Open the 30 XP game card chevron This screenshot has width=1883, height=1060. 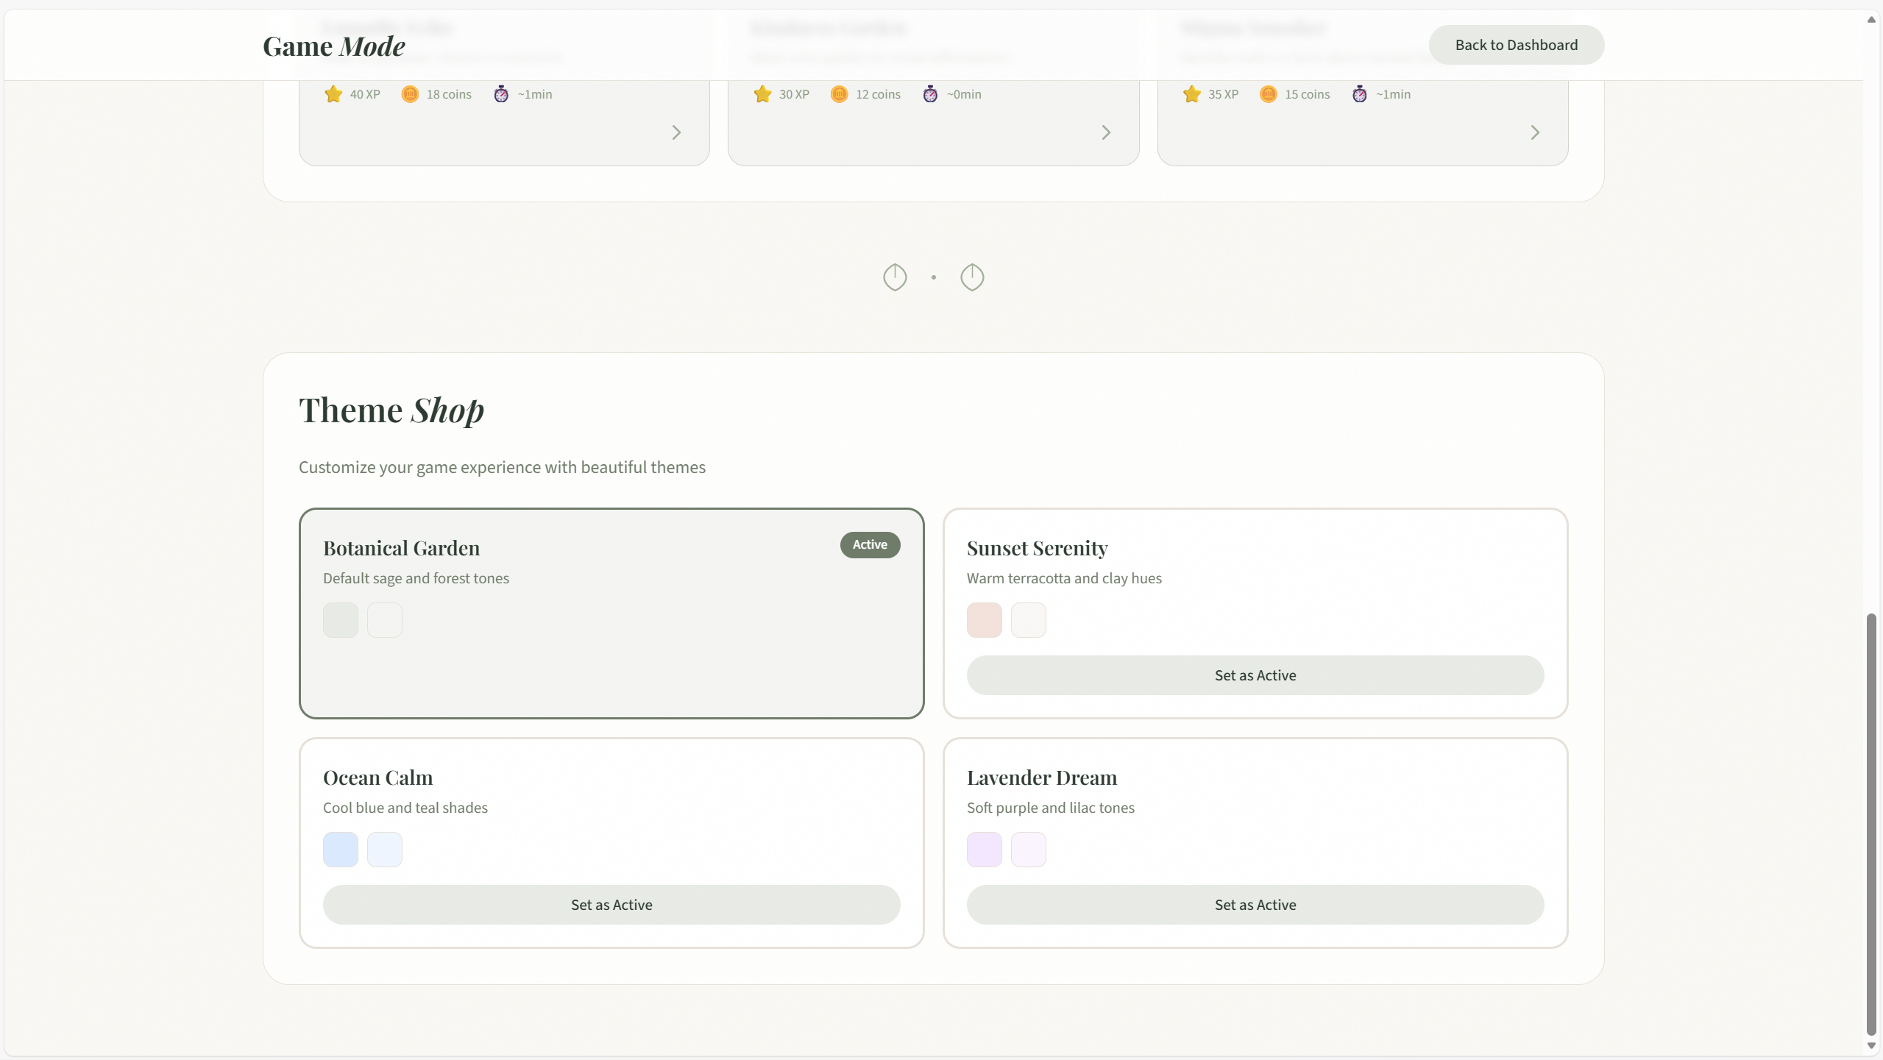click(x=1105, y=132)
